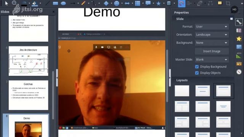Pick the Block Arrows tool
244x137 pixels.
[x=127, y=3]
